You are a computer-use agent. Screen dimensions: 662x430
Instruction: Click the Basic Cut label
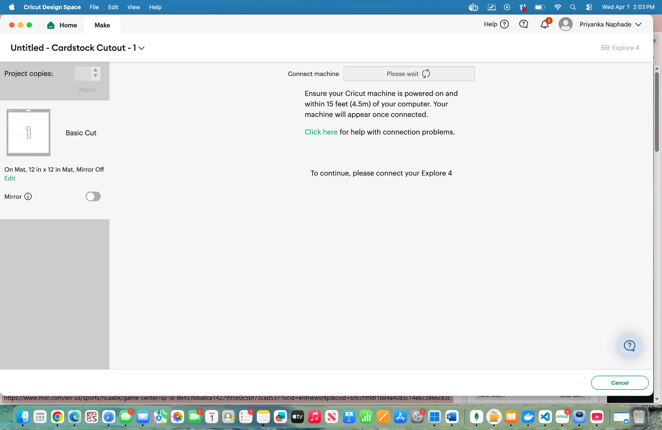tap(81, 133)
